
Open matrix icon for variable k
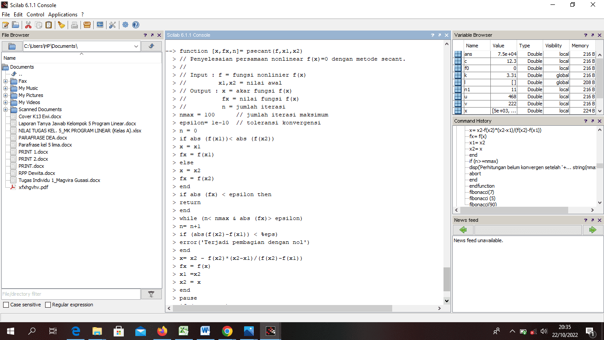[458, 75]
